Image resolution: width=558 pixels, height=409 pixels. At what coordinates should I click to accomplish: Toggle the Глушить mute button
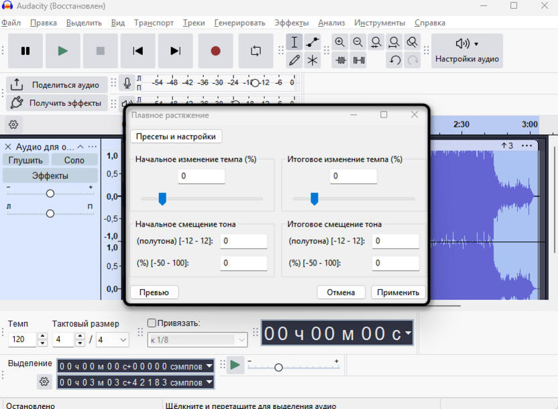[x=25, y=160]
